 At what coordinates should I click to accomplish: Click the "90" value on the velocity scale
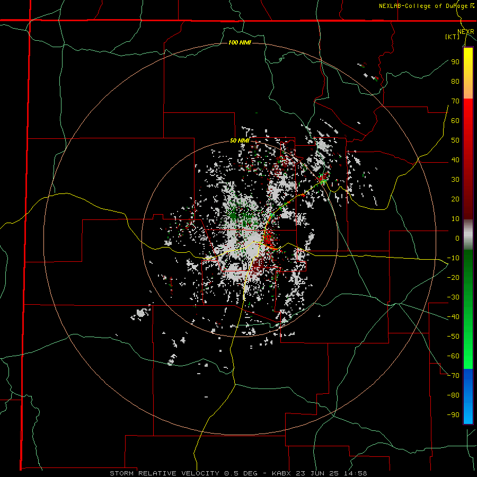coord(455,62)
